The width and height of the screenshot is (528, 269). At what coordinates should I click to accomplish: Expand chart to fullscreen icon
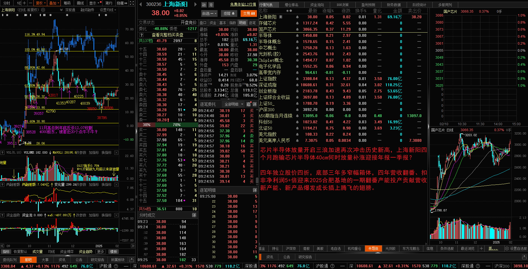coord(132,3)
